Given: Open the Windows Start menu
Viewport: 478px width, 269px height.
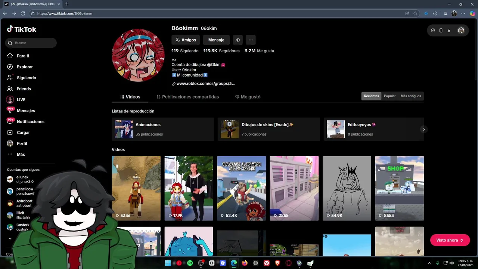Looking at the screenshot, I should pyautogui.click(x=168, y=263).
